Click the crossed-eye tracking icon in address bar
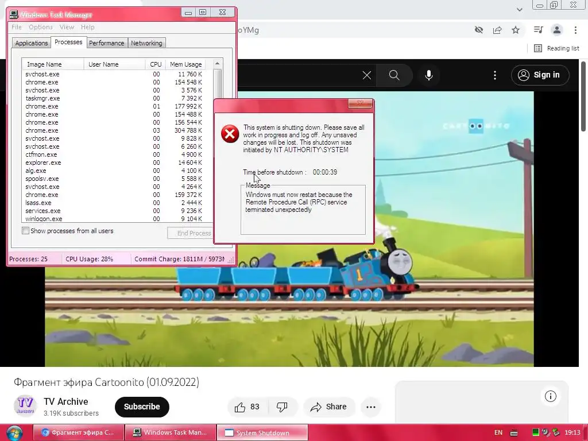 [x=479, y=30]
